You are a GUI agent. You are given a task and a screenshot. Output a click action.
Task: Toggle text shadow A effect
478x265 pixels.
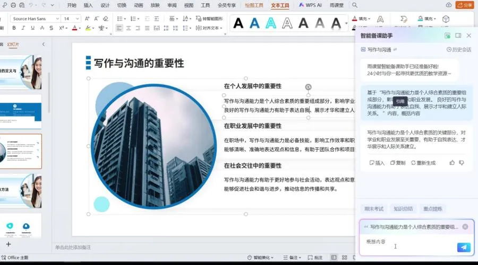point(42,28)
